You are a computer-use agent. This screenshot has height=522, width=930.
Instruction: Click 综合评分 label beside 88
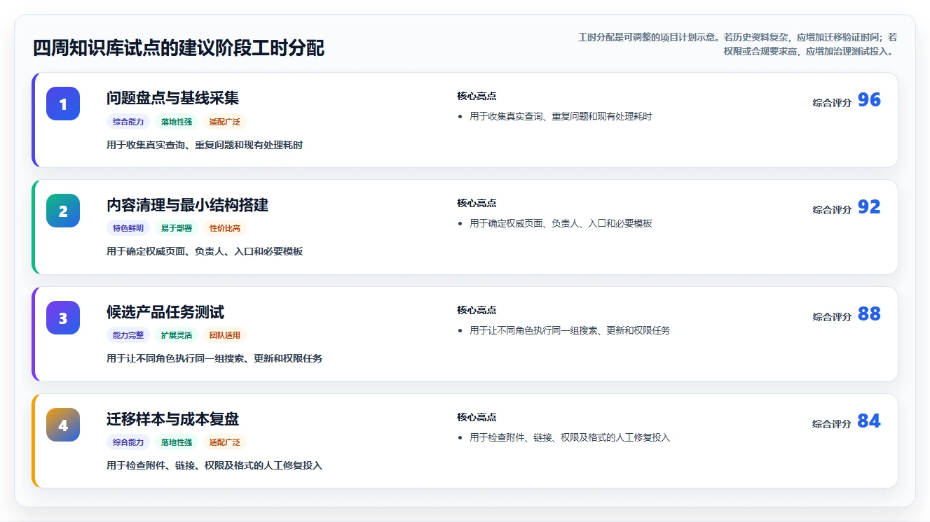pyautogui.click(x=832, y=316)
